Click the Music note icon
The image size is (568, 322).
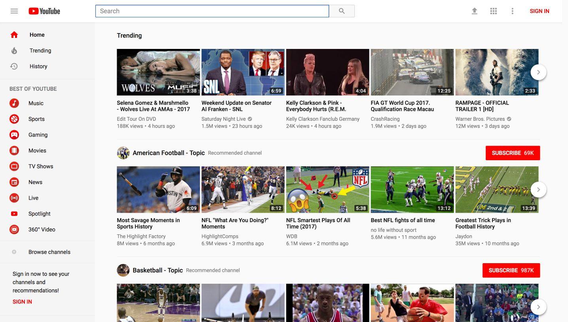(x=14, y=103)
